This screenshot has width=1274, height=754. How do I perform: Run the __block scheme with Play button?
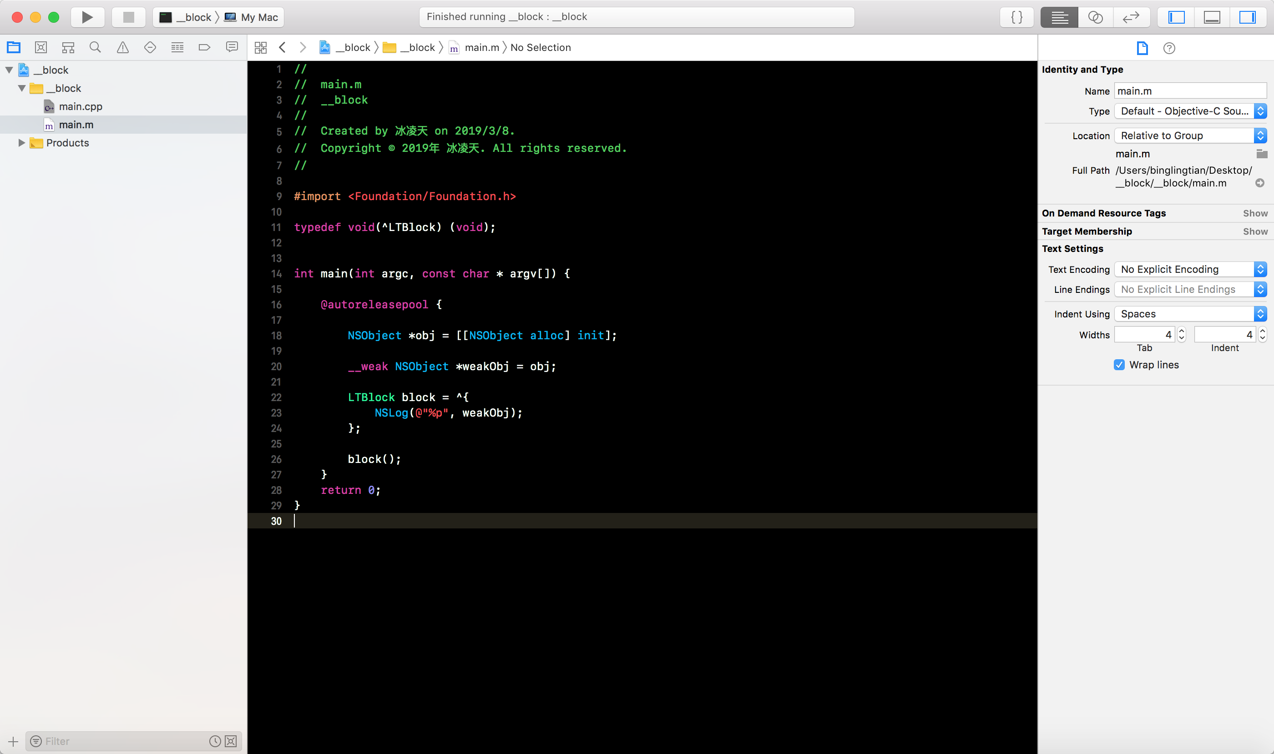[87, 17]
